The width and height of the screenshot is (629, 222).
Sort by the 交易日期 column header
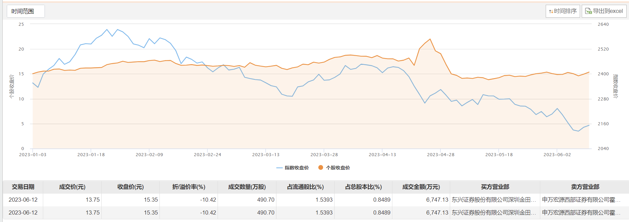pyautogui.click(x=23, y=187)
